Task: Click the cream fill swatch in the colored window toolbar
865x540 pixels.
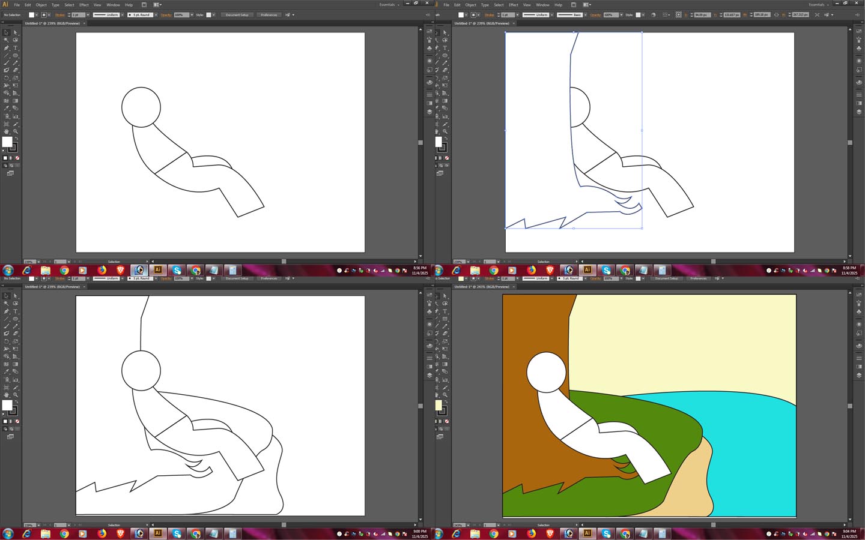Action: [x=438, y=406]
